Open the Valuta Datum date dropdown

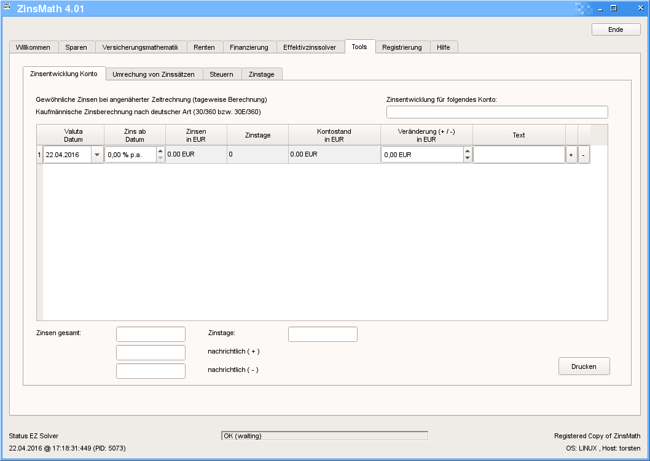point(96,155)
